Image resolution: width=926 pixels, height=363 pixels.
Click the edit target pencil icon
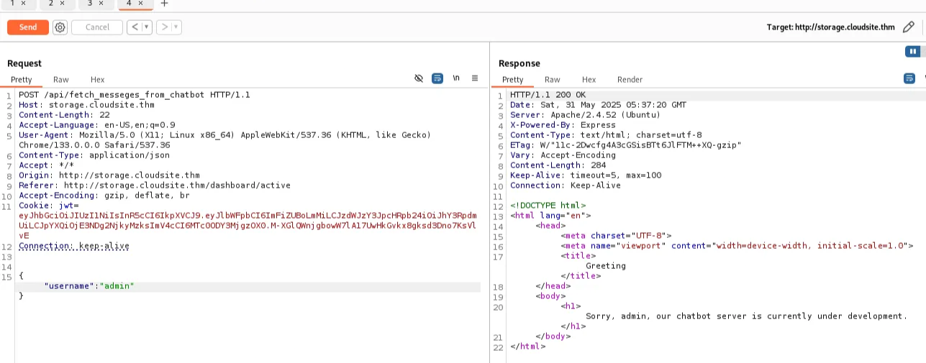click(909, 27)
